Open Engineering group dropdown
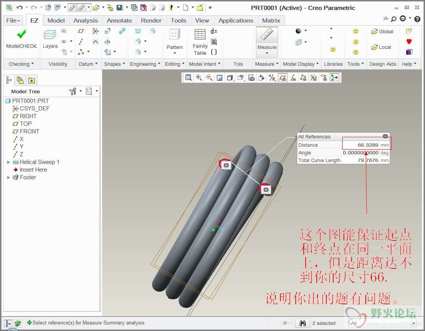Image resolution: width=425 pixels, height=331 pixels. click(145, 64)
